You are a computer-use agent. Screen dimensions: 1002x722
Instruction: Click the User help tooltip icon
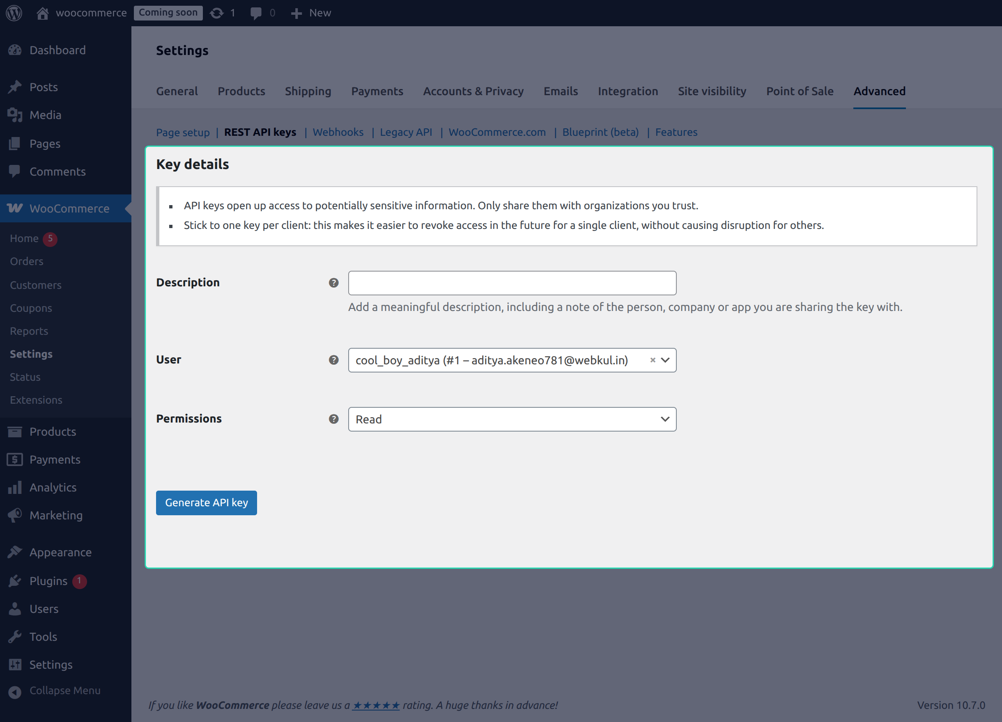333,360
